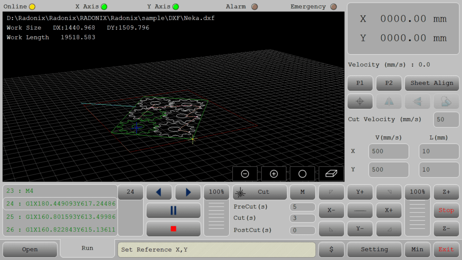Click the Alarm indicator light
The image size is (462, 260).
254,6
